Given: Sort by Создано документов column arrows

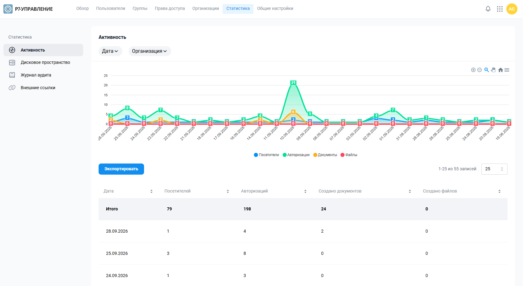Looking at the screenshot, I should (410, 191).
